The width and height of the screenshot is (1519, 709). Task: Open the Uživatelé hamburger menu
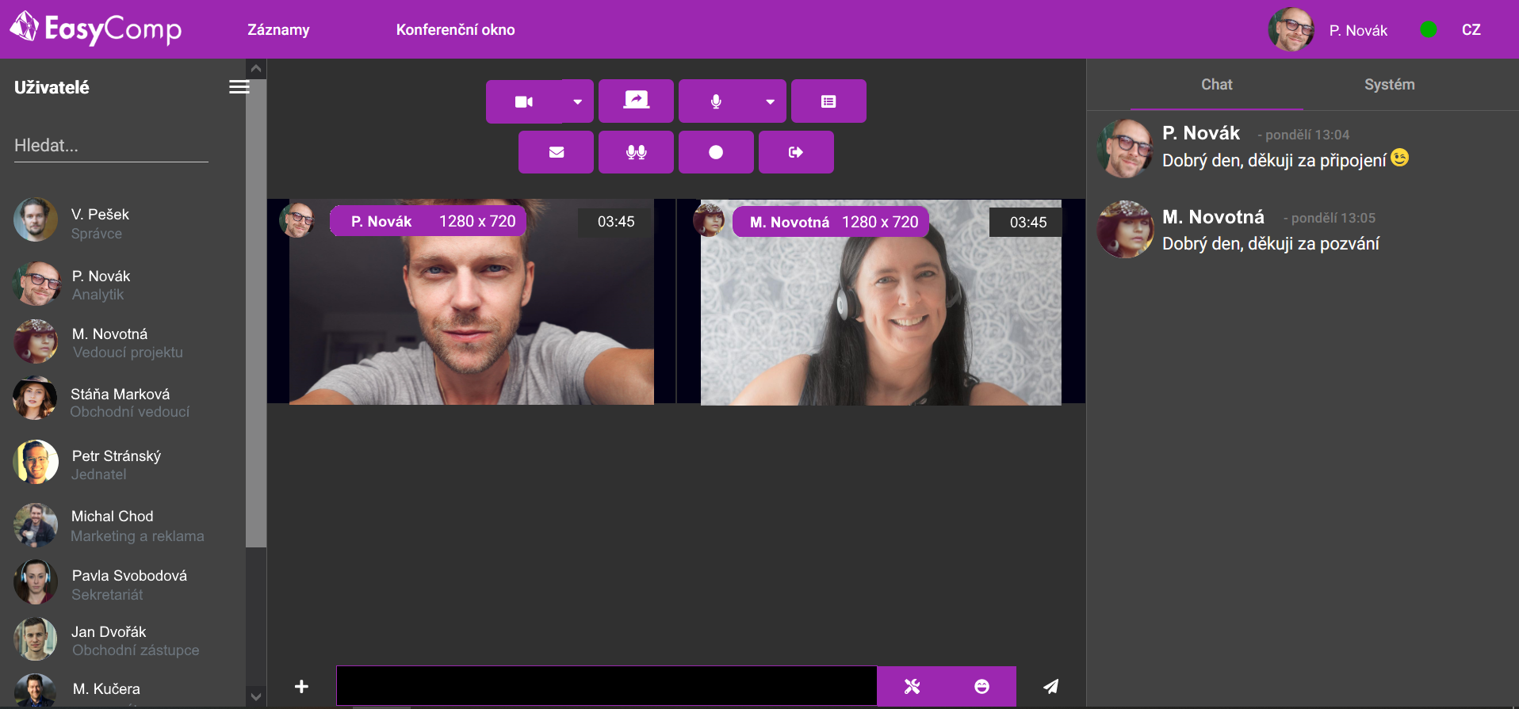tap(239, 87)
